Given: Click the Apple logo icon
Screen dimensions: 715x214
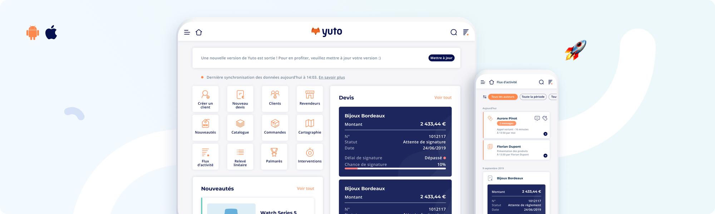Looking at the screenshot, I should point(51,32).
